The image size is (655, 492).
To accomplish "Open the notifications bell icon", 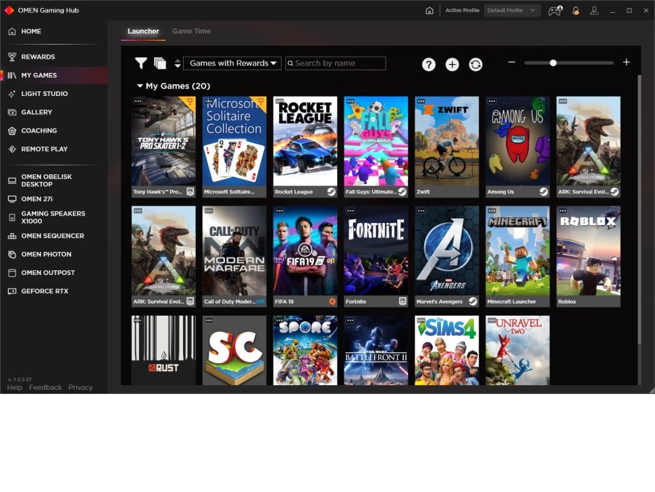I will point(575,10).
